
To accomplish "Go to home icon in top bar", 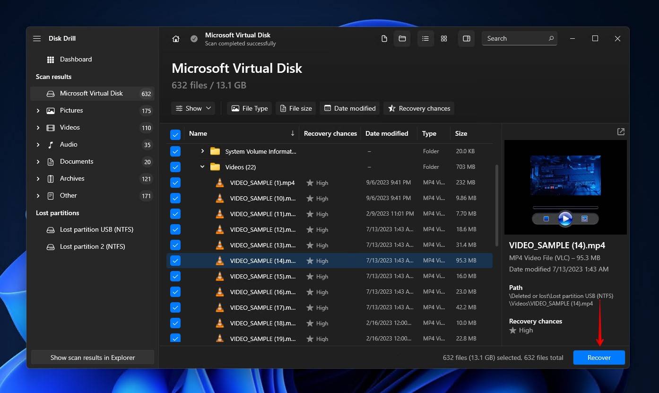I will click(x=176, y=39).
